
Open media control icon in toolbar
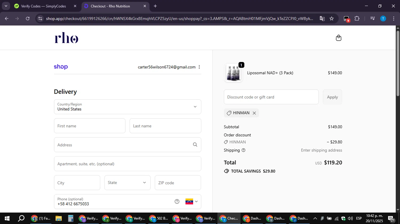pyautogui.click(x=373, y=18)
